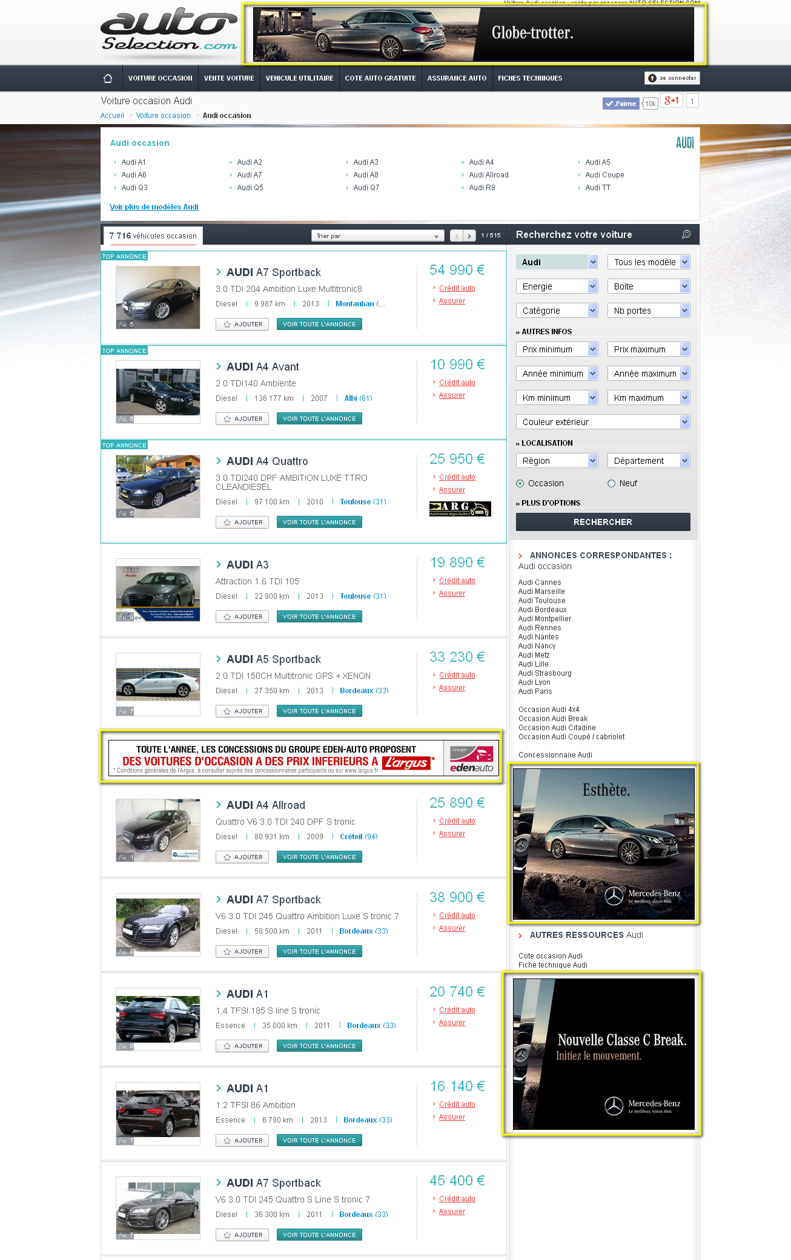Click the auto Selection.com logo
Viewport: 791px width, 1260px height.
(169, 29)
